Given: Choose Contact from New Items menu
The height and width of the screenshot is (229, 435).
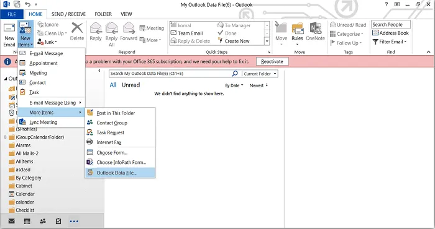Looking at the screenshot, I should click(52, 82).
